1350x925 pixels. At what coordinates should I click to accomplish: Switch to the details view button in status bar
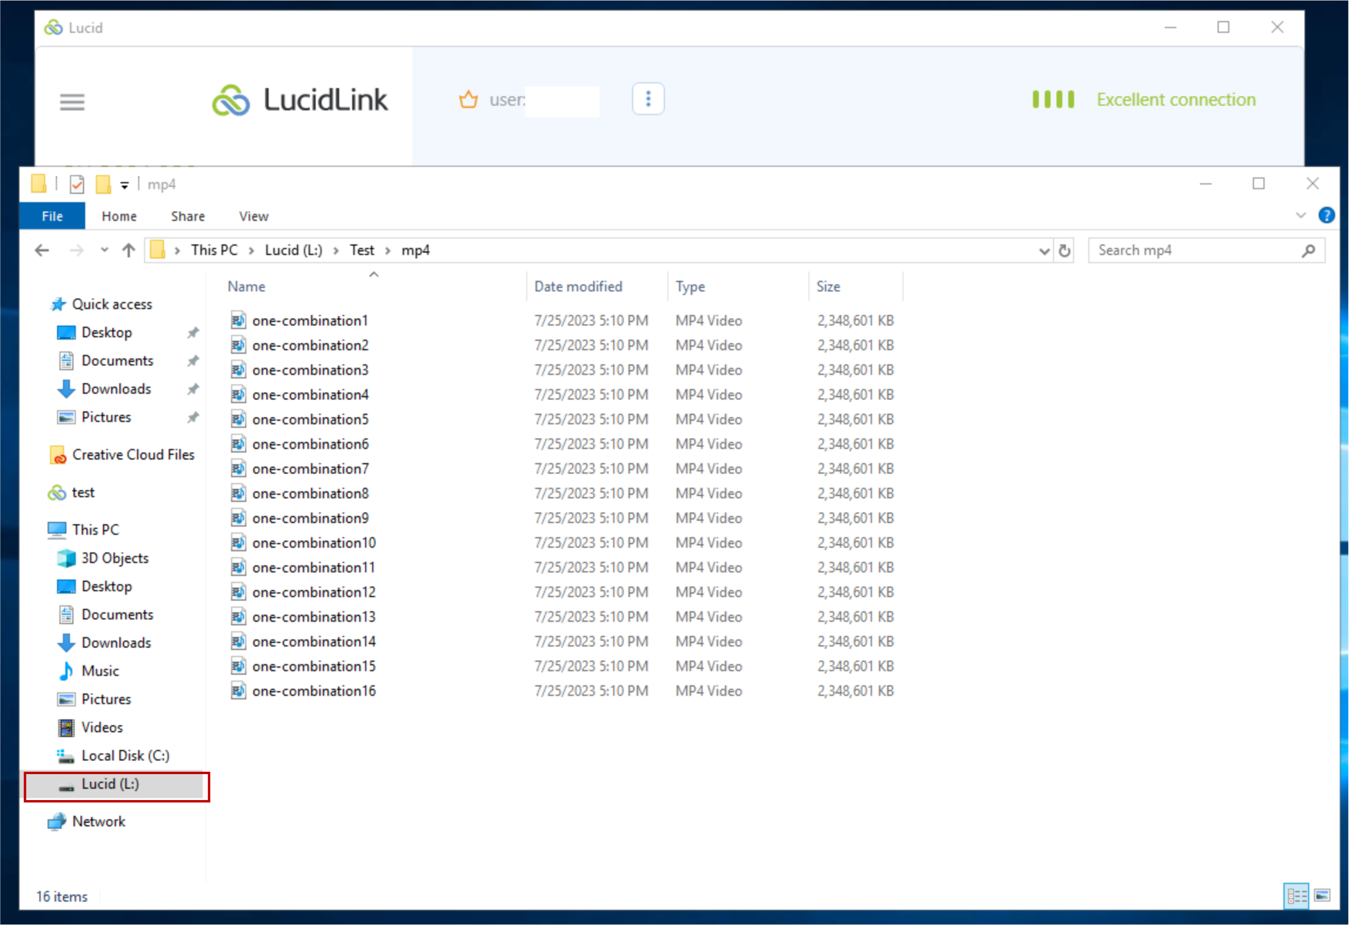coord(1296,896)
